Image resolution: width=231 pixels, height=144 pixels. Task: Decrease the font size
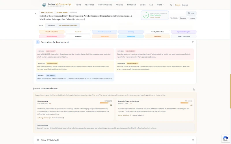183,18
